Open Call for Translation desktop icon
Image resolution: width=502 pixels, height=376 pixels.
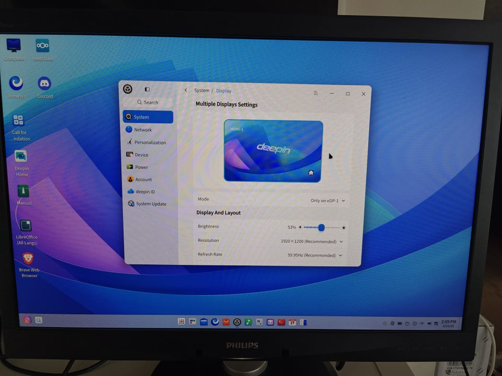coord(19,127)
